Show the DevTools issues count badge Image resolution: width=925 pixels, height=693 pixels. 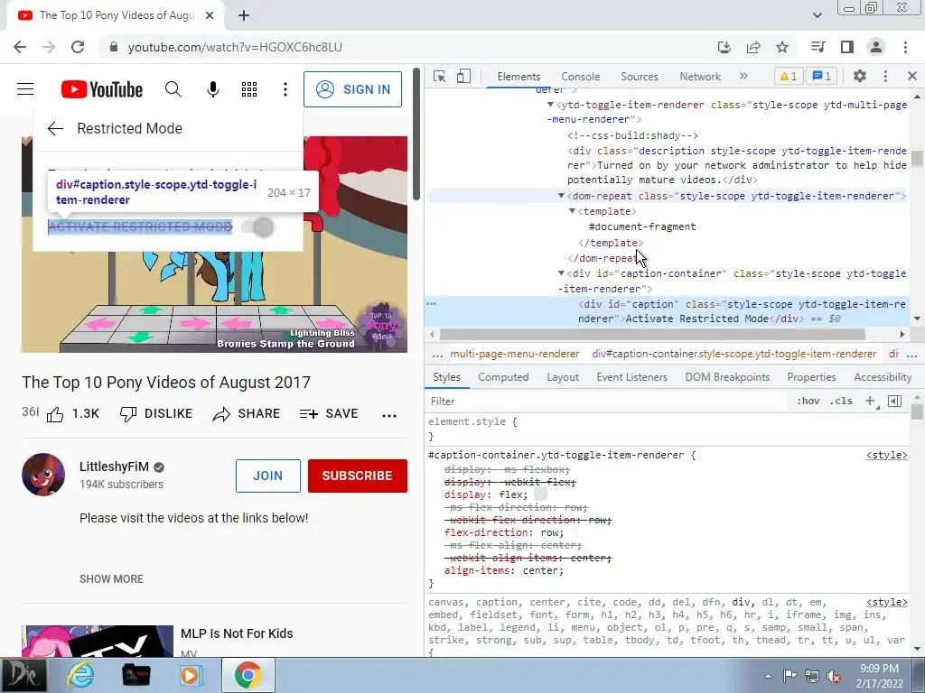point(822,77)
